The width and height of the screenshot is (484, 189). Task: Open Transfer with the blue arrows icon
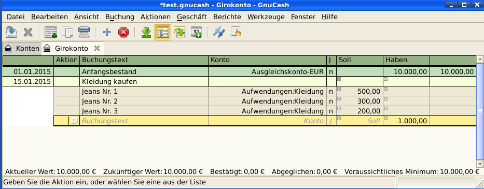click(x=219, y=32)
